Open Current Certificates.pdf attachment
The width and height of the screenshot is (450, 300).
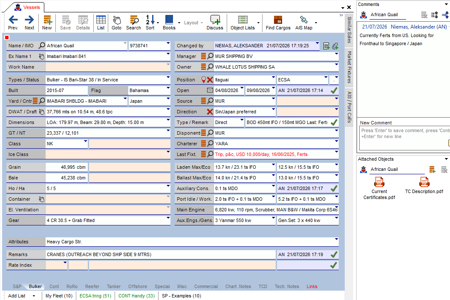click(x=379, y=188)
